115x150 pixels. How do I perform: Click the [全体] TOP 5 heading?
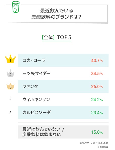[x=57, y=37]
